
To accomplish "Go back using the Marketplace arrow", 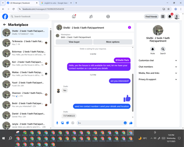I will 4,25.
